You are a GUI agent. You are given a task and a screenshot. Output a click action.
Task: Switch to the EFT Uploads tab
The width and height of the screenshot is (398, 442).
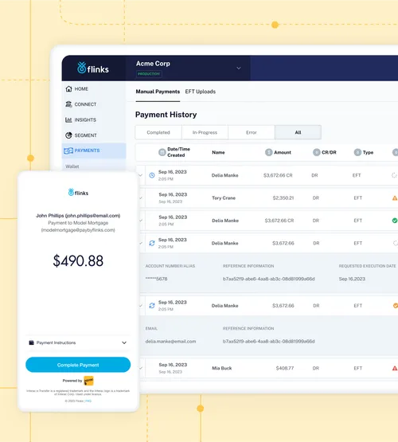201,92
